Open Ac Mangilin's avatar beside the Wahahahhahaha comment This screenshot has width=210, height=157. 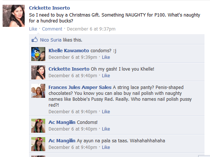click(38, 144)
